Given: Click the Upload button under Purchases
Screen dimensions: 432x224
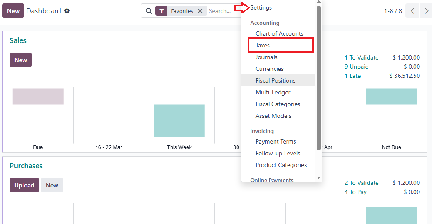Looking at the screenshot, I should pos(24,185).
